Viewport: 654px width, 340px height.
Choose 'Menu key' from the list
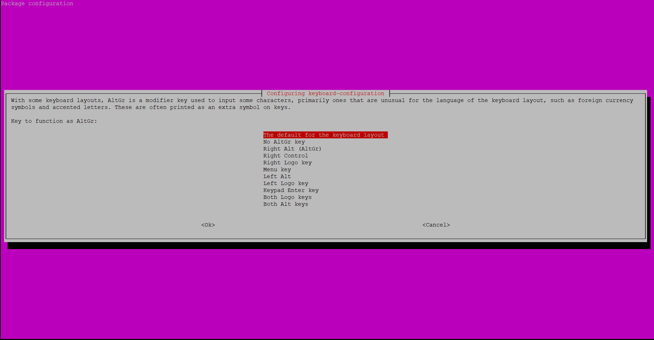(277, 169)
